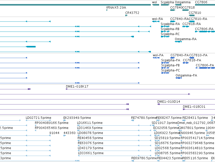Select the Ostgamma gene glyph

tap(178, 5)
